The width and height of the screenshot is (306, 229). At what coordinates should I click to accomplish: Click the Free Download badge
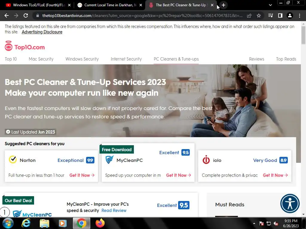[x=117, y=150]
